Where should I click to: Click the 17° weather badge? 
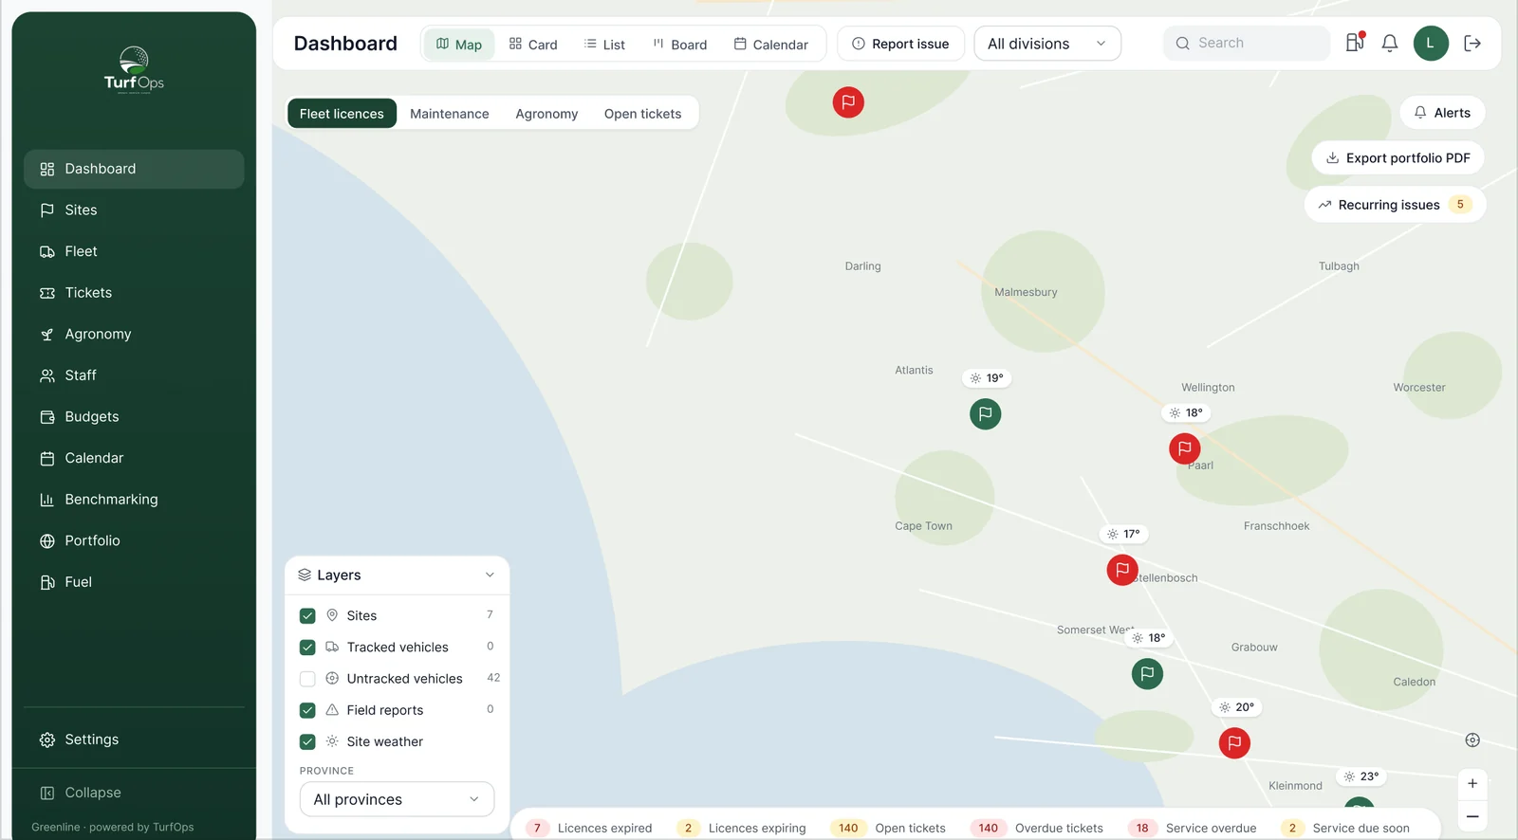click(1123, 534)
